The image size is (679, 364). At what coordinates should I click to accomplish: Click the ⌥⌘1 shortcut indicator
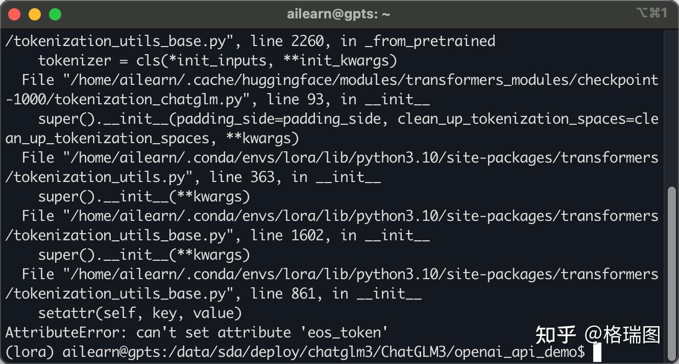pyautogui.click(x=651, y=14)
